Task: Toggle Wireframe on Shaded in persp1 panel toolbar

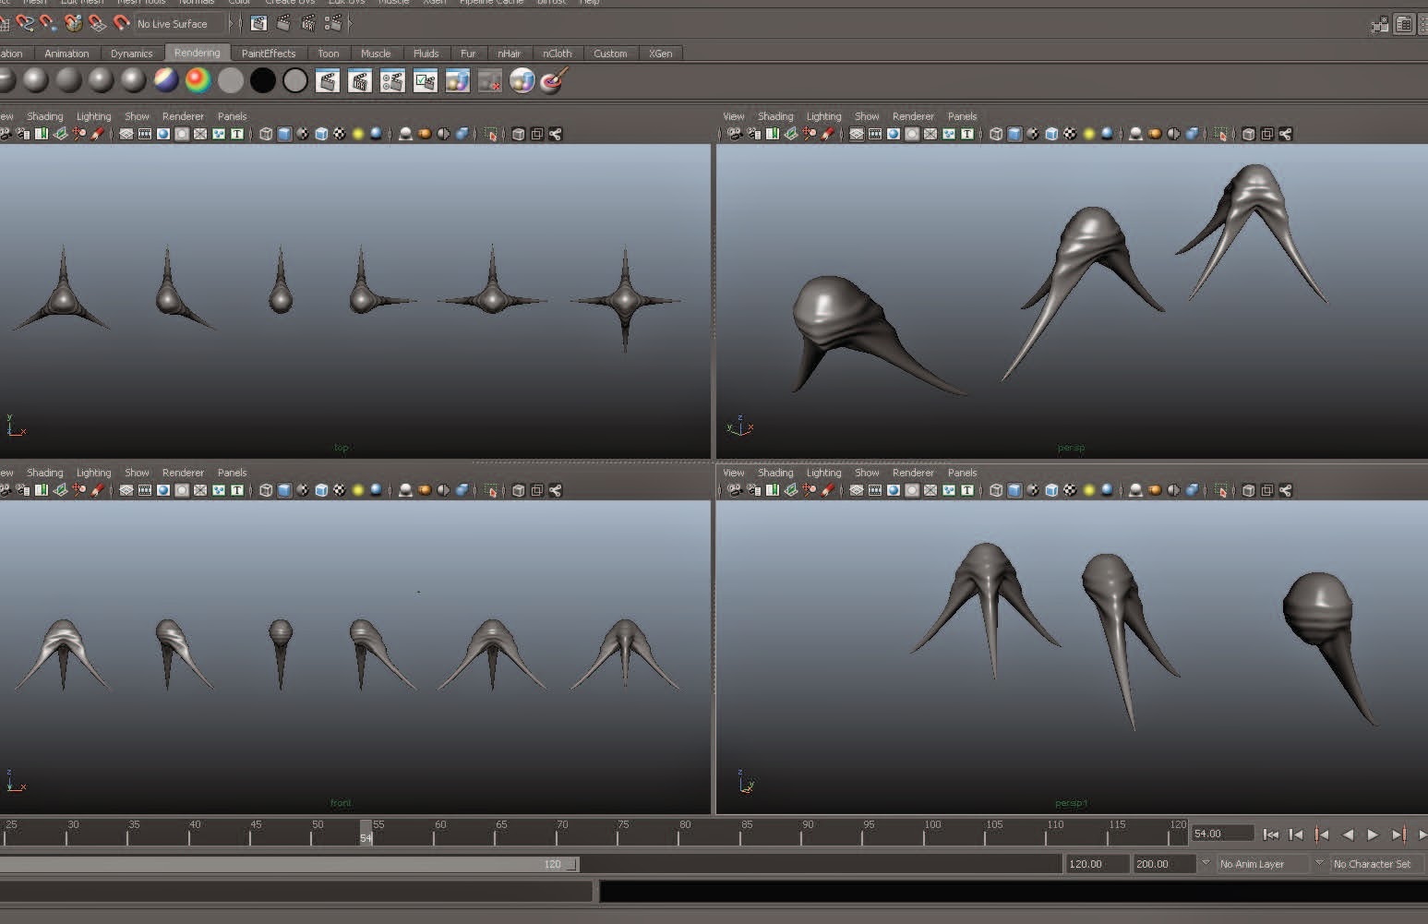Action: (x=1051, y=490)
